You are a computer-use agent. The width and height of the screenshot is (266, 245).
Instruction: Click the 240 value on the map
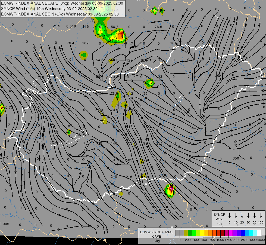[114, 176]
